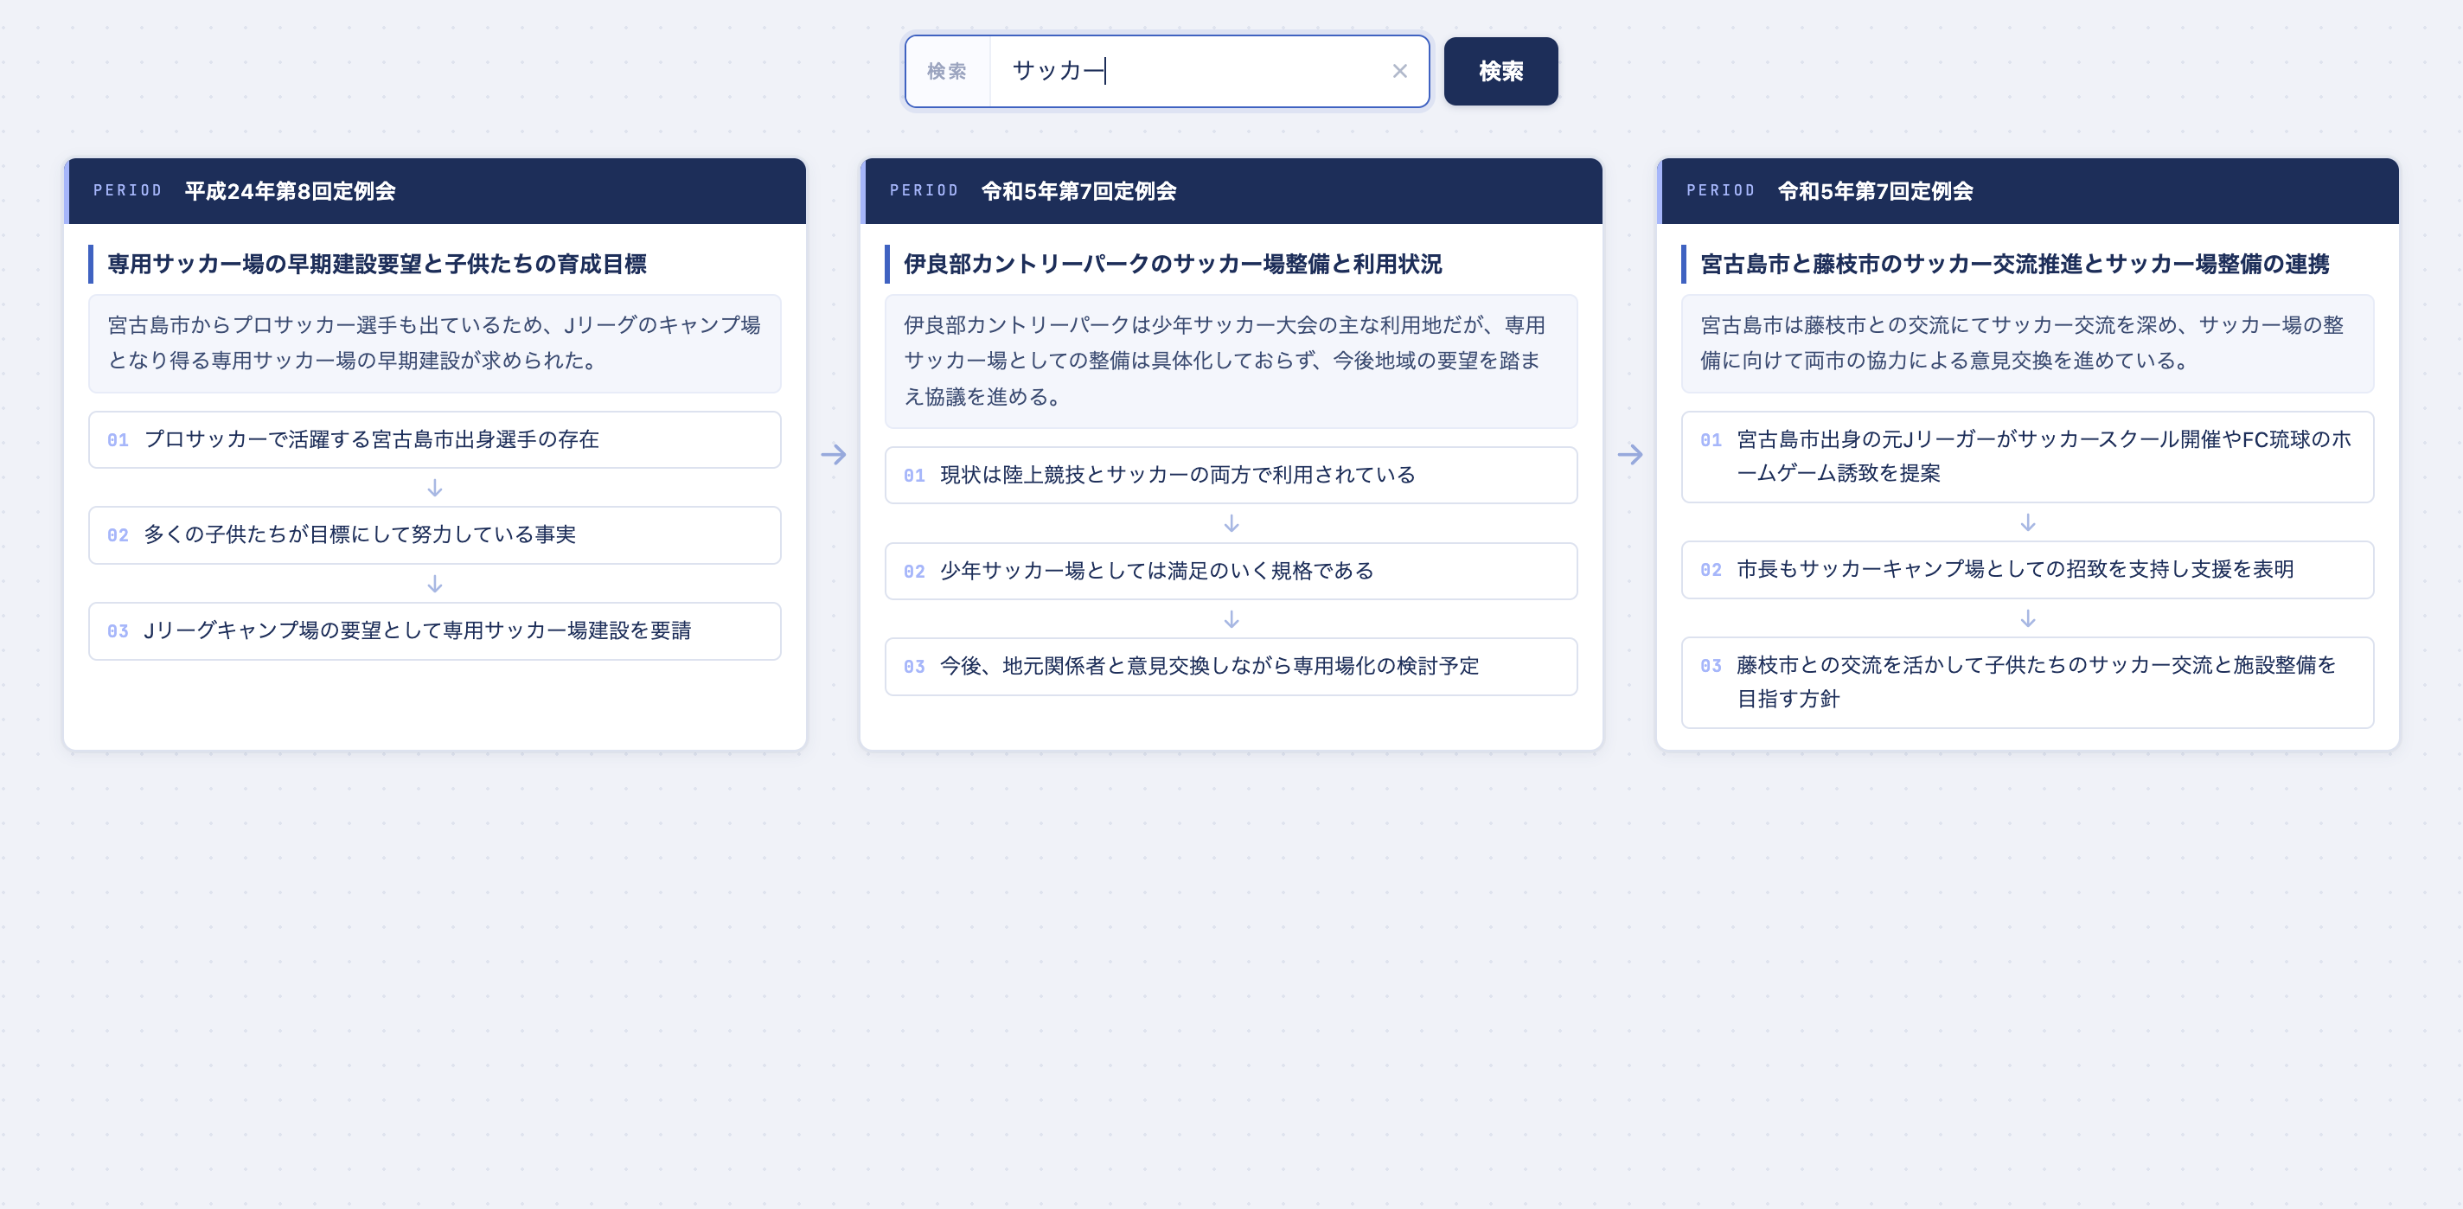Image resolution: width=2463 pixels, height=1209 pixels.
Task: Select step 02 市長もサッカーキャンプ場としての招致を支持
Action: click(x=2027, y=570)
